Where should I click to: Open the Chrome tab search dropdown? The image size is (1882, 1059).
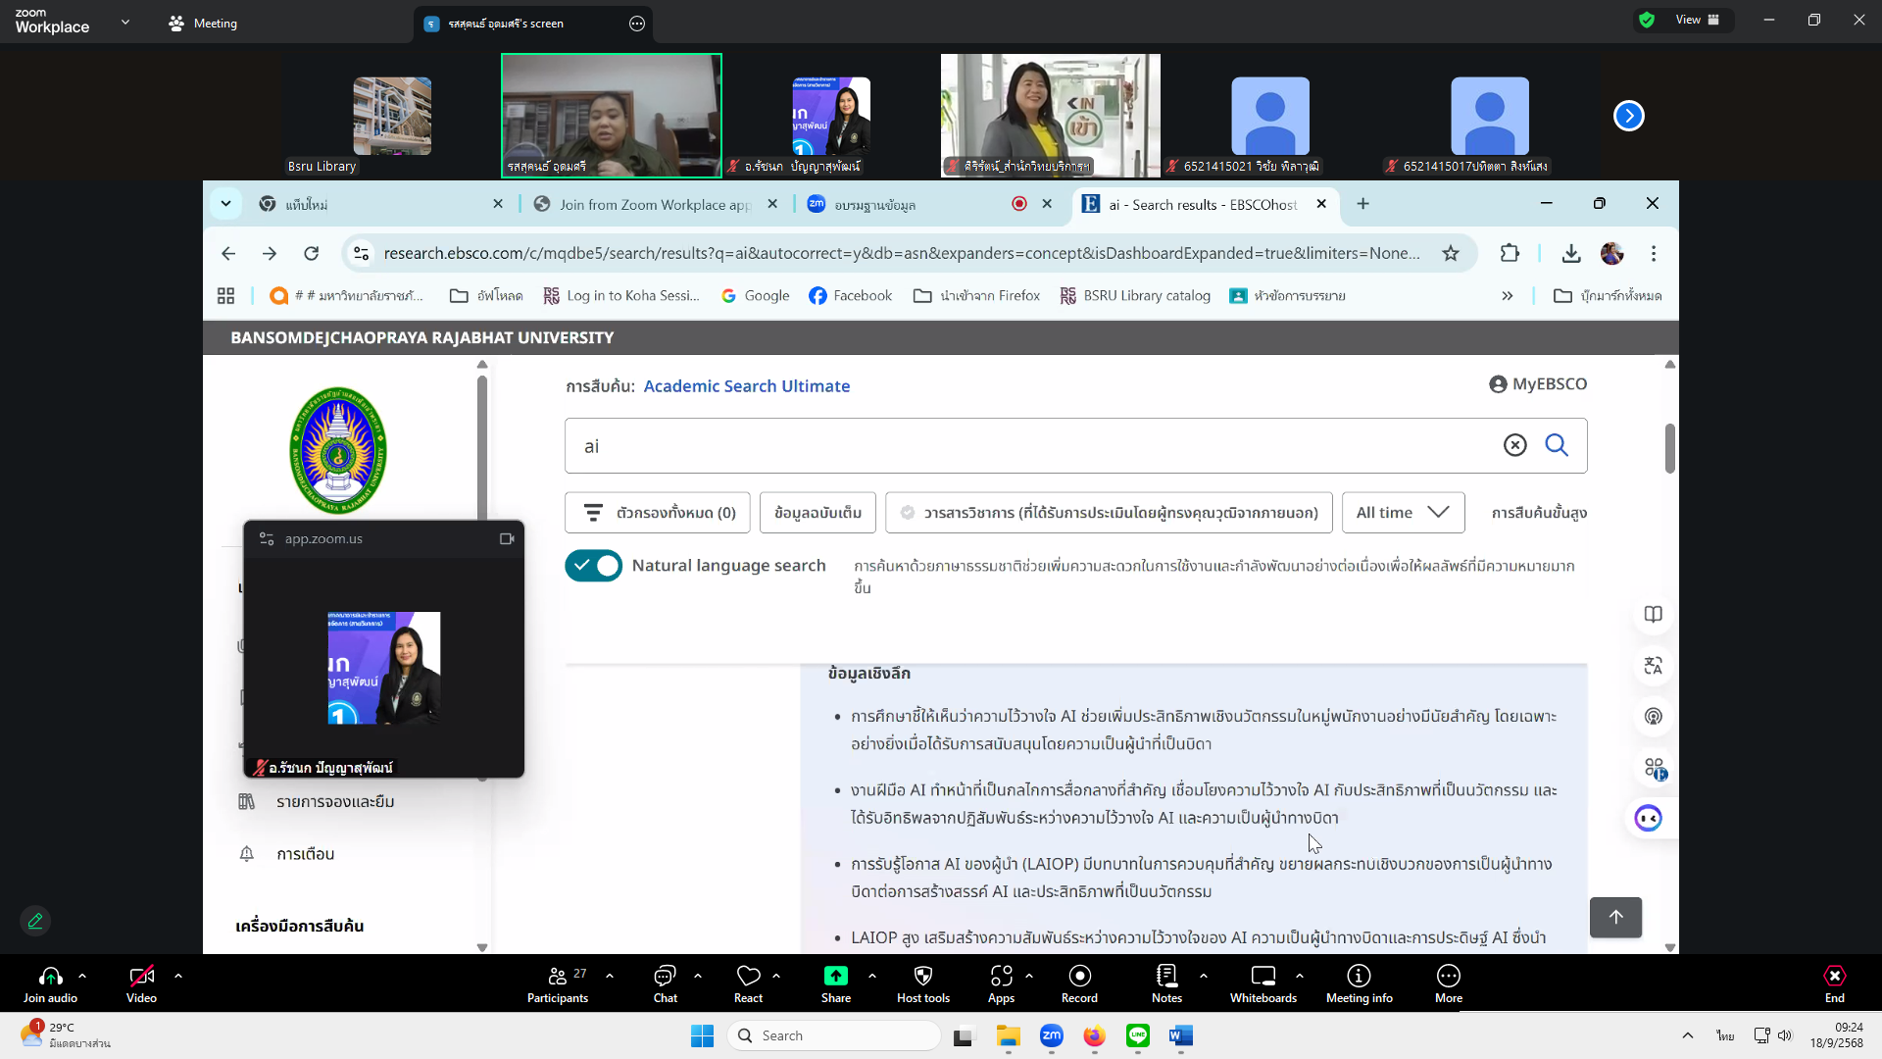(x=225, y=204)
